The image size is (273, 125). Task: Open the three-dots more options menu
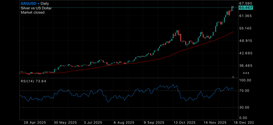tap(246, 73)
